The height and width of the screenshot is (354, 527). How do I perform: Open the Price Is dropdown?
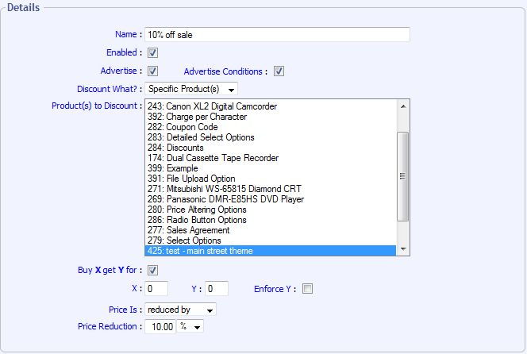coord(181,310)
